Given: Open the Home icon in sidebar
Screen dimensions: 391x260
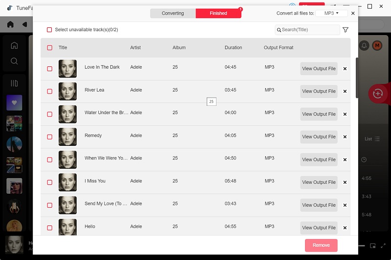Looking at the screenshot, I should [14, 45].
